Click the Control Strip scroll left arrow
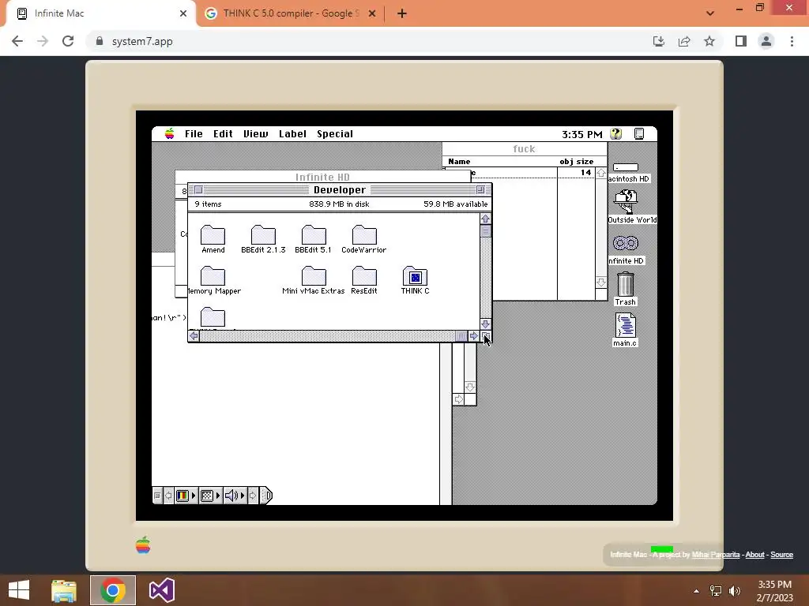 pyautogui.click(x=168, y=496)
